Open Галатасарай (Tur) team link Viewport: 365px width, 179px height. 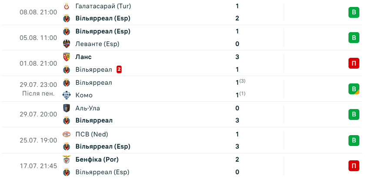(103, 6)
